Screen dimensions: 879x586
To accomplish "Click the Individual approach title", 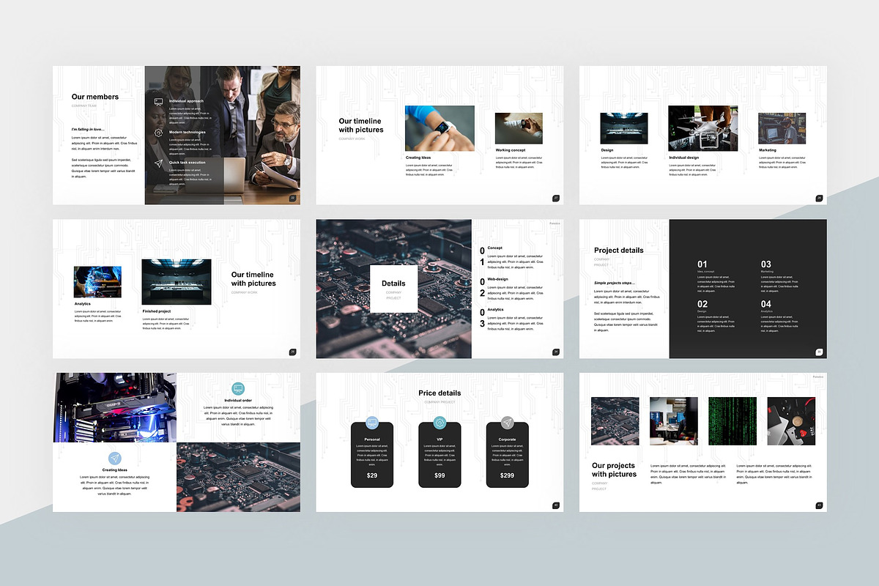I will 187,101.
